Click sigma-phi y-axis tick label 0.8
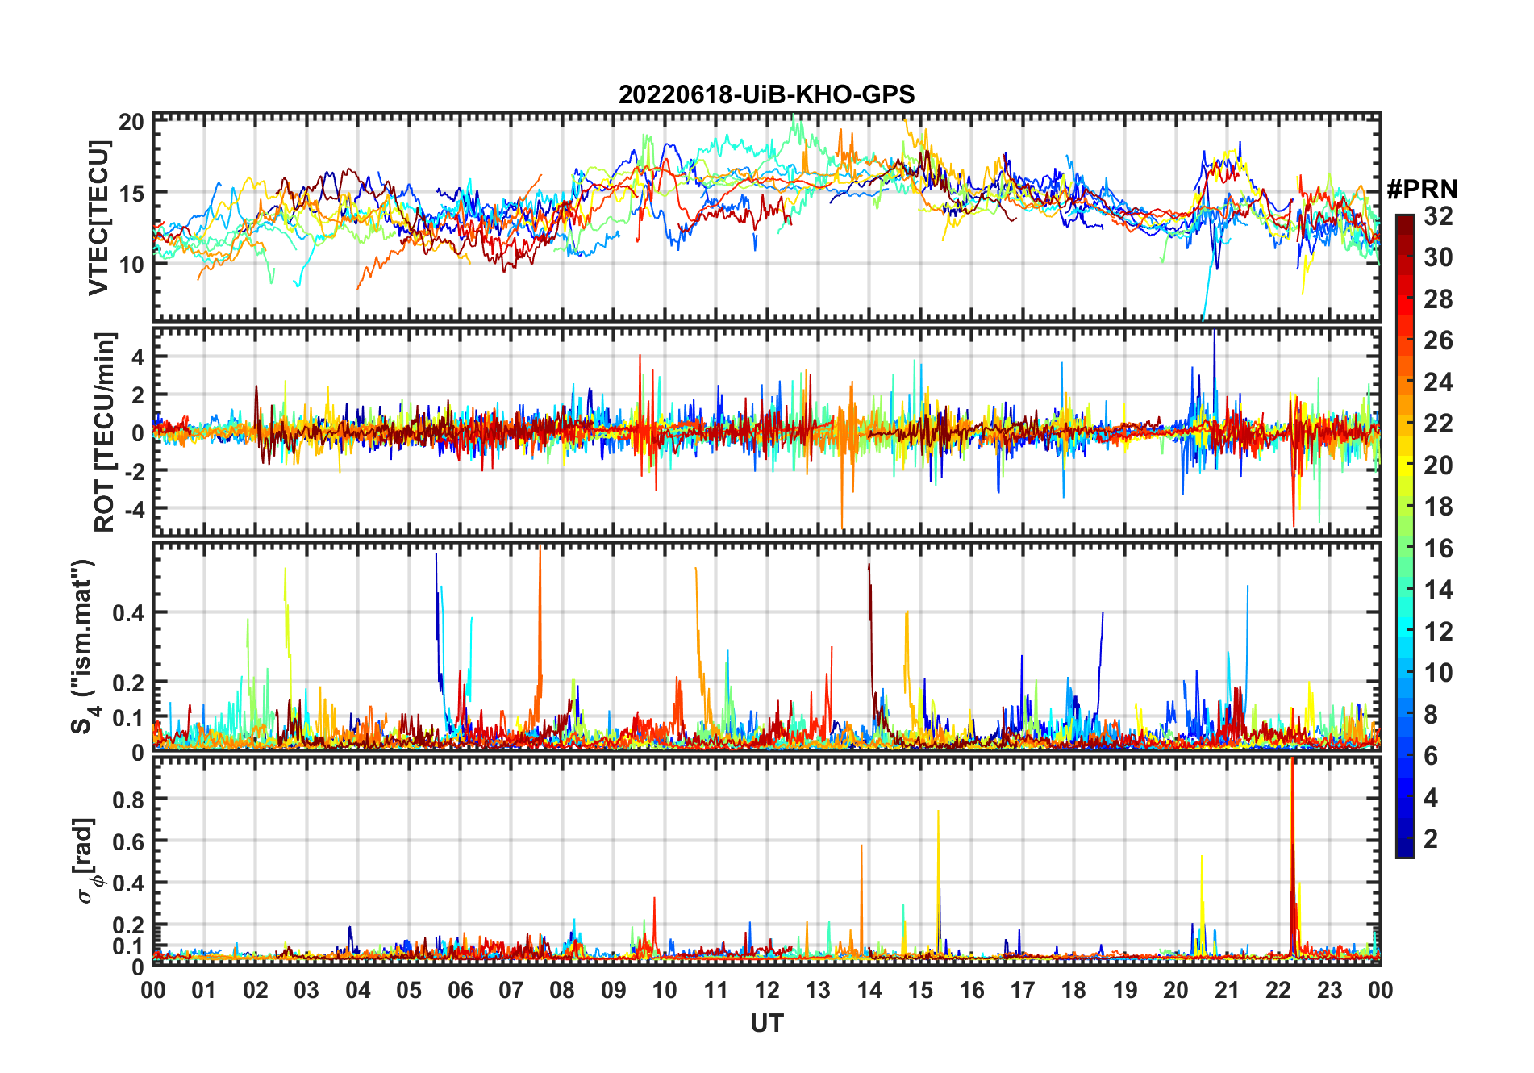Viewport: 1534px width, 1073px height. tap(129, 800)
